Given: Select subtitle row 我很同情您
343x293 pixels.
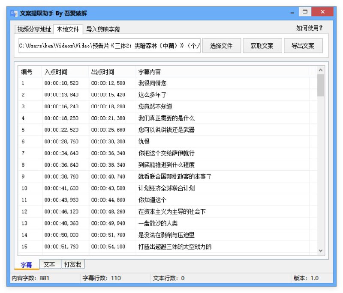Looking at the screenshot, I should click(152, 83).
